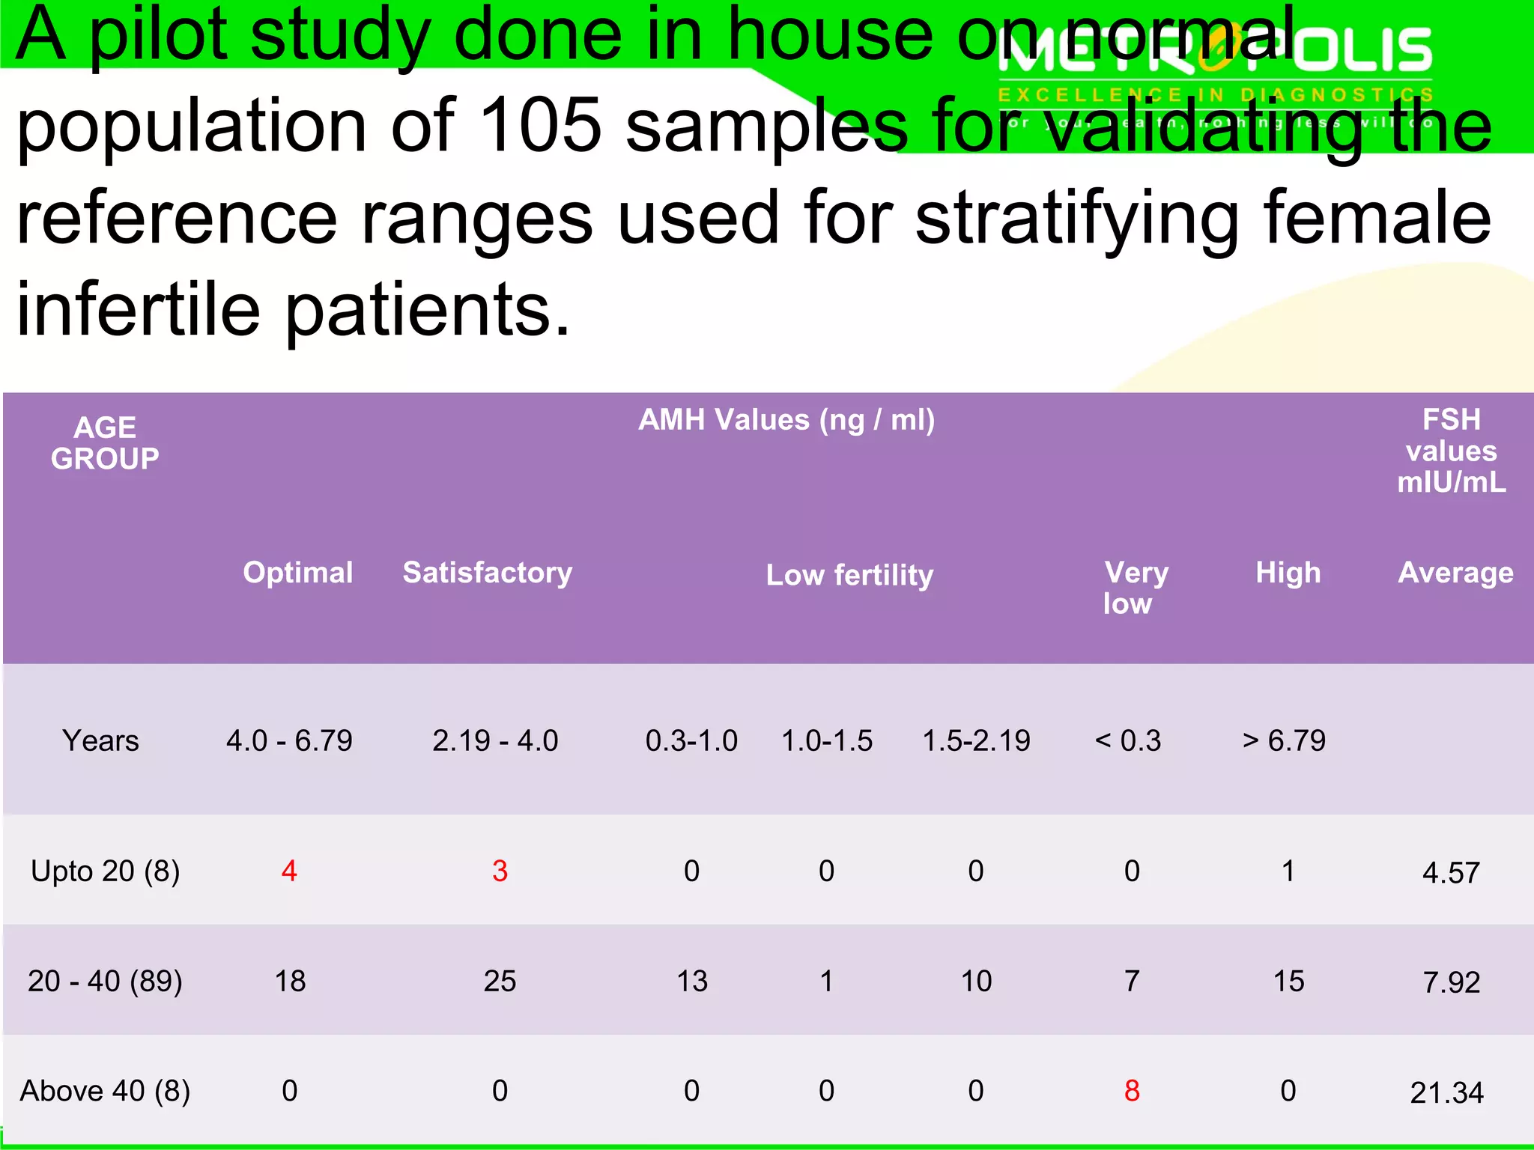This screenshot has height=1150, width=1534.
Task: Select the red 4 in Optimal column
Action: 289,871
